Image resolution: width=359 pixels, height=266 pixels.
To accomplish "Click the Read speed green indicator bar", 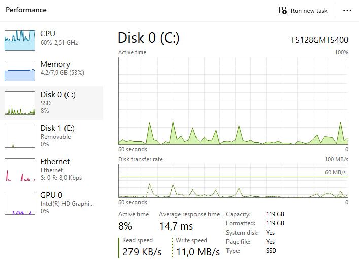I will [x=119, y=247].
